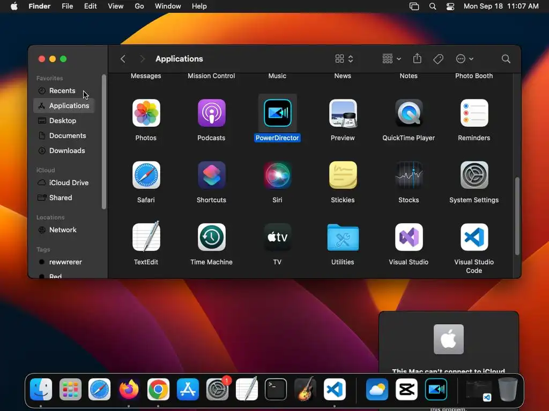
Task: Select the Stickies app icon
Action: 343,175
